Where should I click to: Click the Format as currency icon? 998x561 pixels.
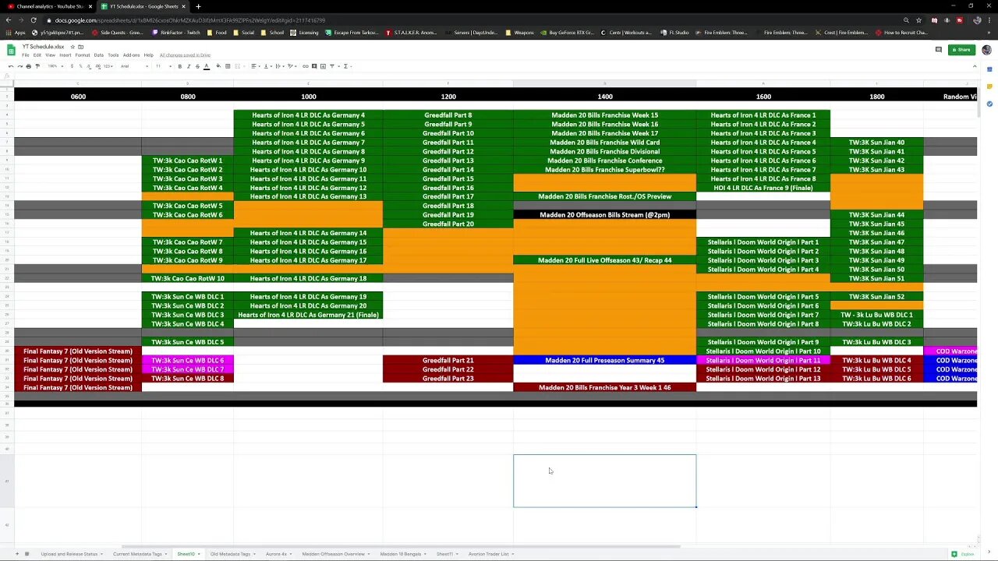72,66
